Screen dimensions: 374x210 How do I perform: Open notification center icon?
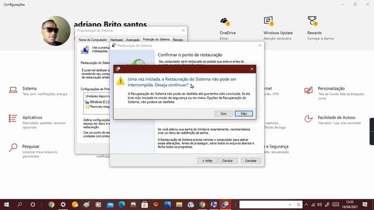click(x=365, y=205)
